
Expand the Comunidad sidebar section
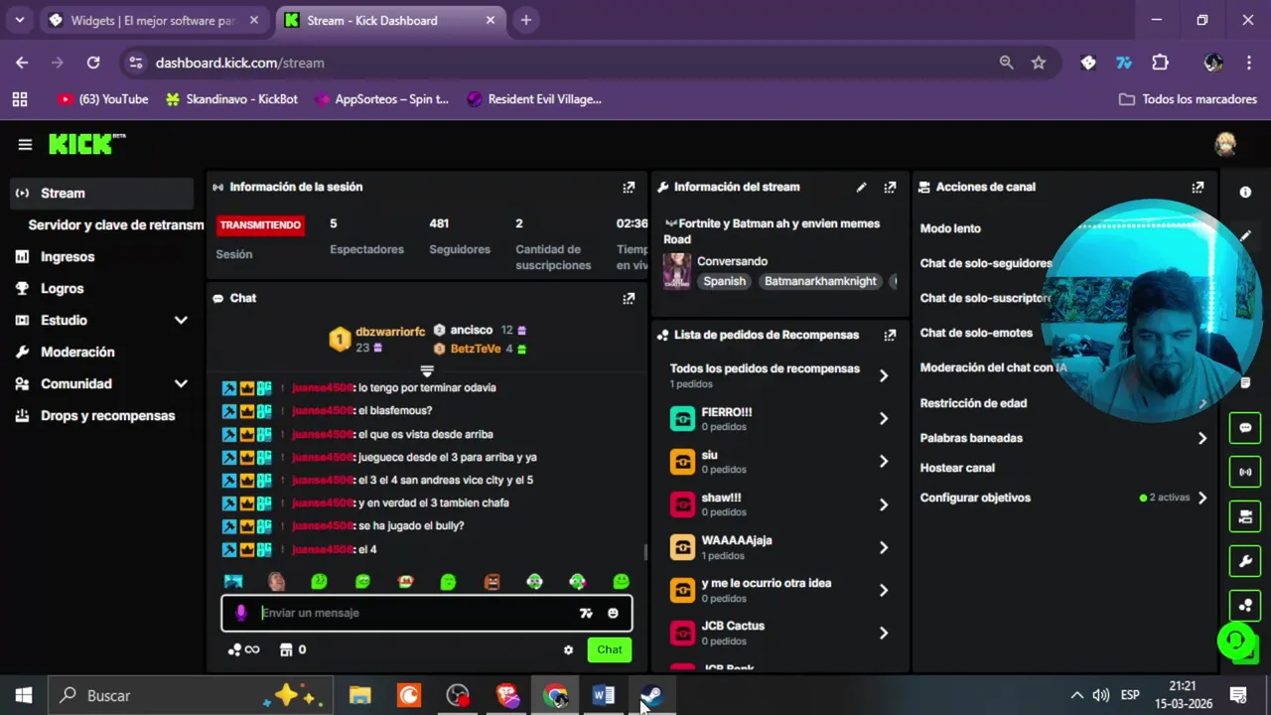pos(181,383)
